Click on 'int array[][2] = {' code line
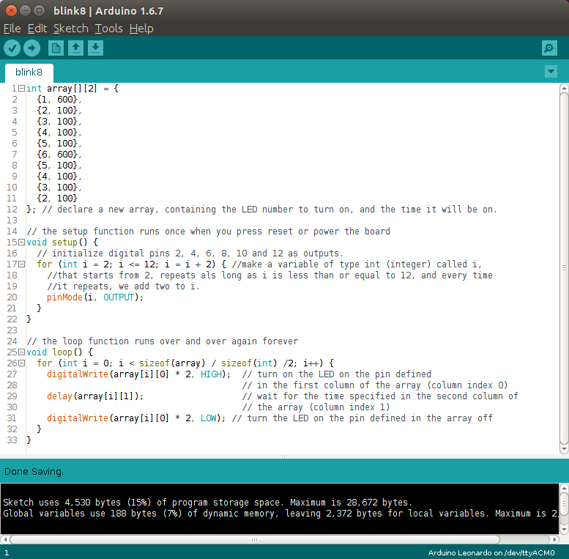This screenshot has width=569, height=559. (72, 88)
